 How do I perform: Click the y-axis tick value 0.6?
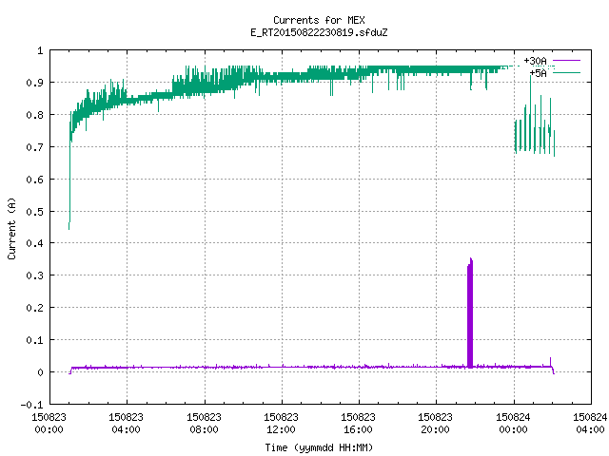[34, 180]
